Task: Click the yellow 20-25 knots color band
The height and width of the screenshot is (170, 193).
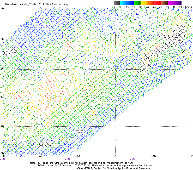Action: point(144,3)
